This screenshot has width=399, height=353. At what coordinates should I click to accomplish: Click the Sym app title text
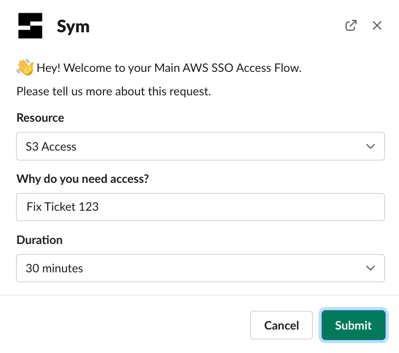pyautogui.click(x=73, y=26)
